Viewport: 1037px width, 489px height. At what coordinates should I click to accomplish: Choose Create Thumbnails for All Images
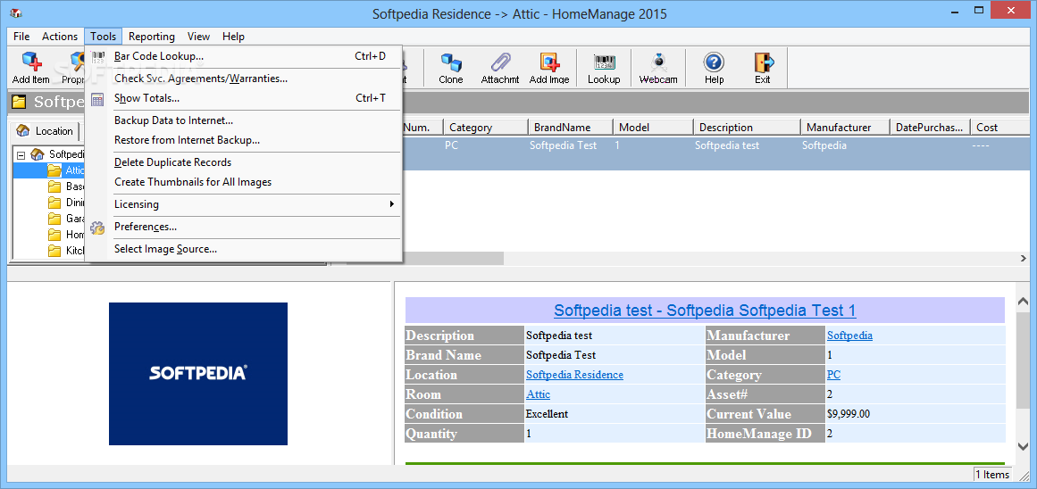[244, 182]
